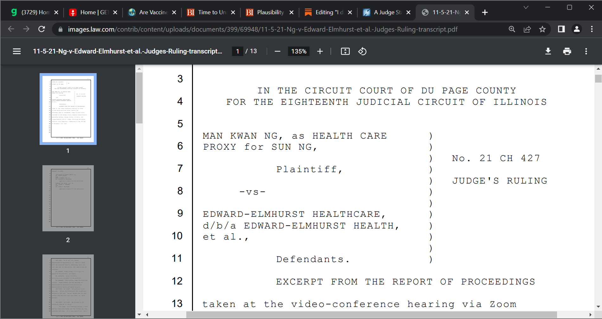
Task: Select the third page thumbnail
Action: tap(68, 286)
